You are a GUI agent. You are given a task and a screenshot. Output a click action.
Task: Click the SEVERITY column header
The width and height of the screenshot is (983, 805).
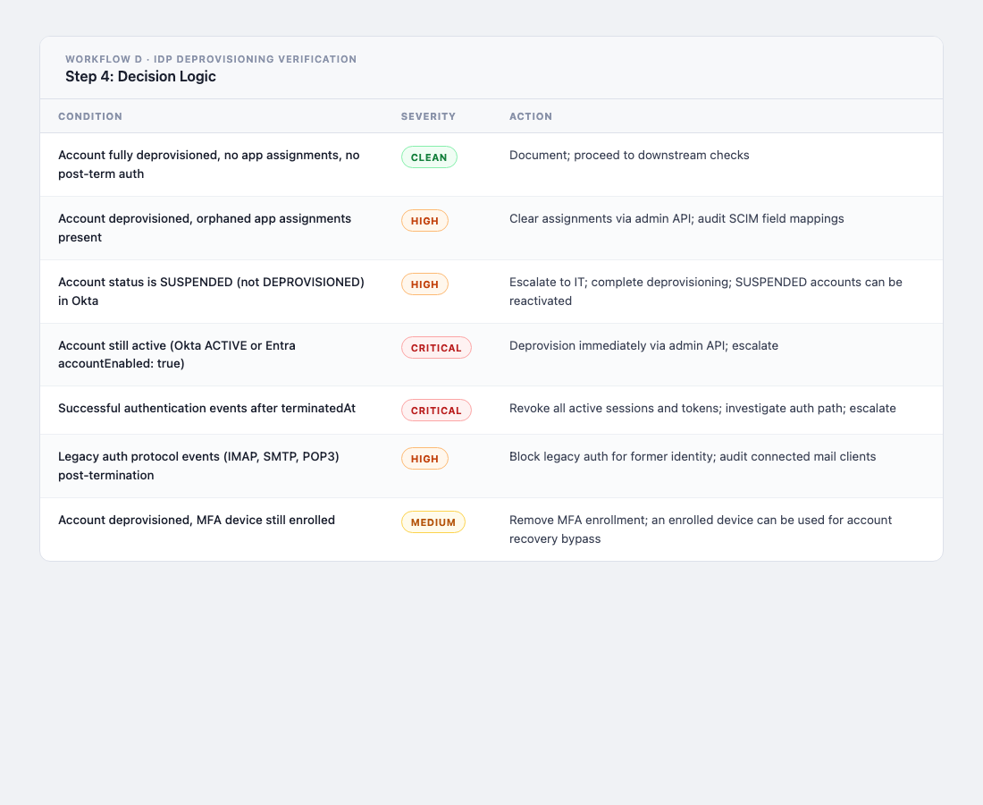click(x=428, y=116)
